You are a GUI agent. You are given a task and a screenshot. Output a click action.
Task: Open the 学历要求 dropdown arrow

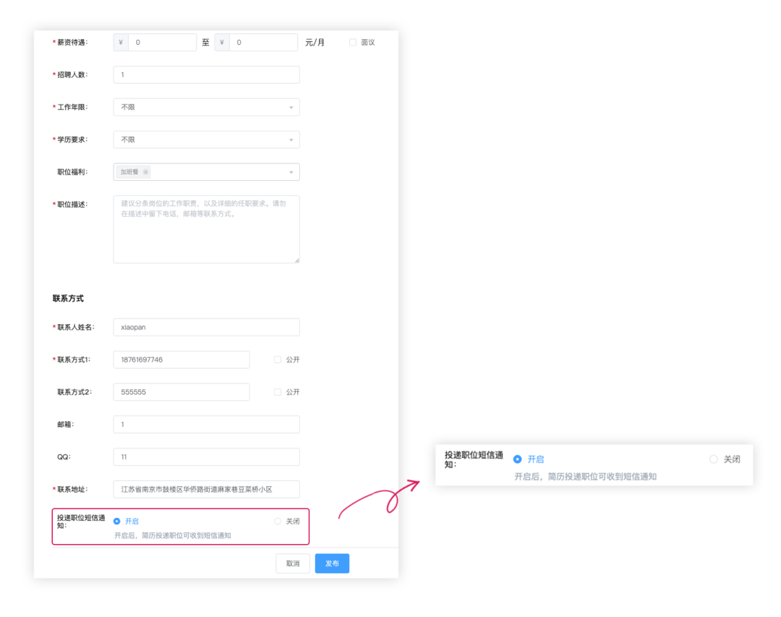point(292,139)
